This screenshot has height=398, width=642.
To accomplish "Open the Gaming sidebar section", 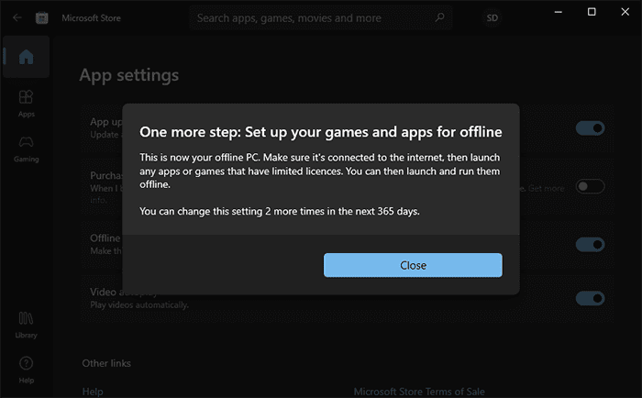I will coord(27,149).
